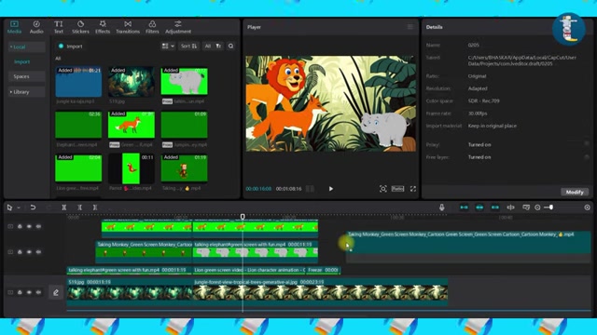Toggle auto snapping in the timeline
The height and width of the screenshot is (335, 597).
click(479, 208)
